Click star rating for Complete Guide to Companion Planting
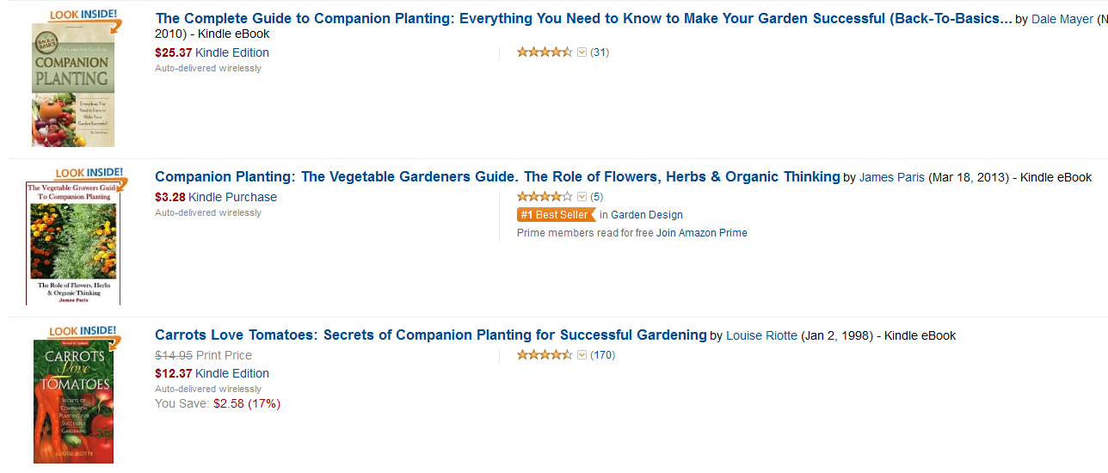The width and height of the screenshot is (1108, 473). pos(545,52)
